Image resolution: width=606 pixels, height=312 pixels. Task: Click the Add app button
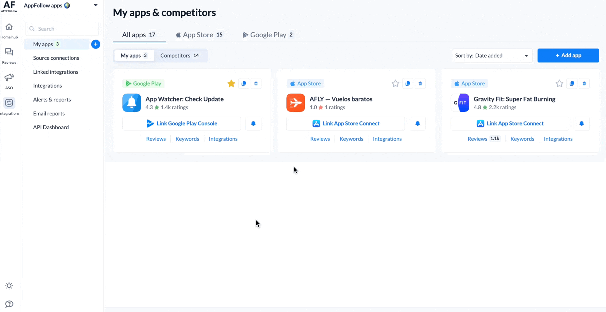coord(568,55)
